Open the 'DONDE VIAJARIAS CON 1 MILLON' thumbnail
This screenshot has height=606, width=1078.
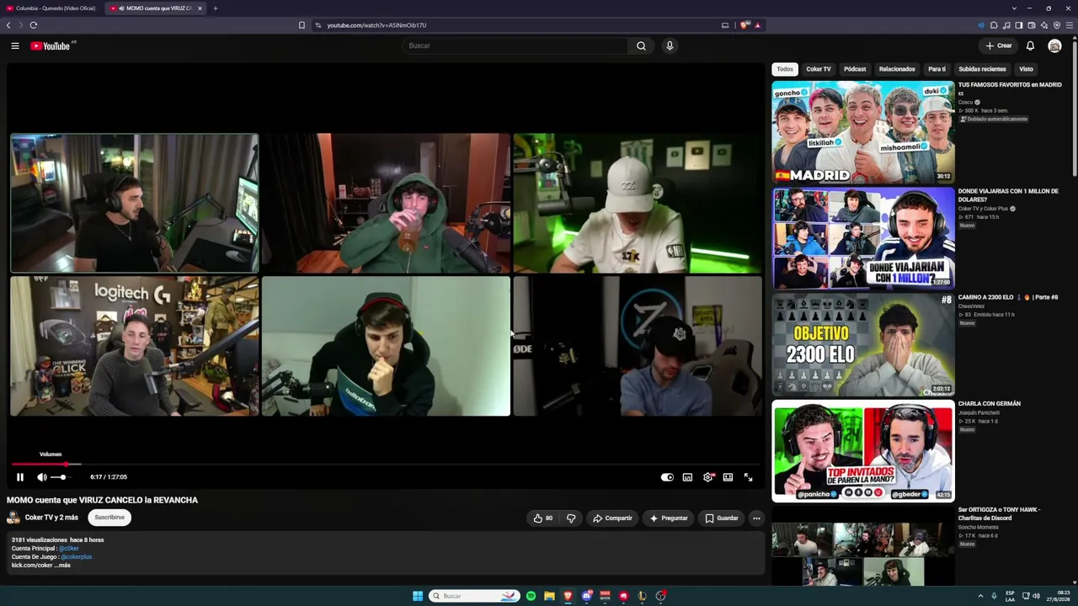click(x=863, y=238)
